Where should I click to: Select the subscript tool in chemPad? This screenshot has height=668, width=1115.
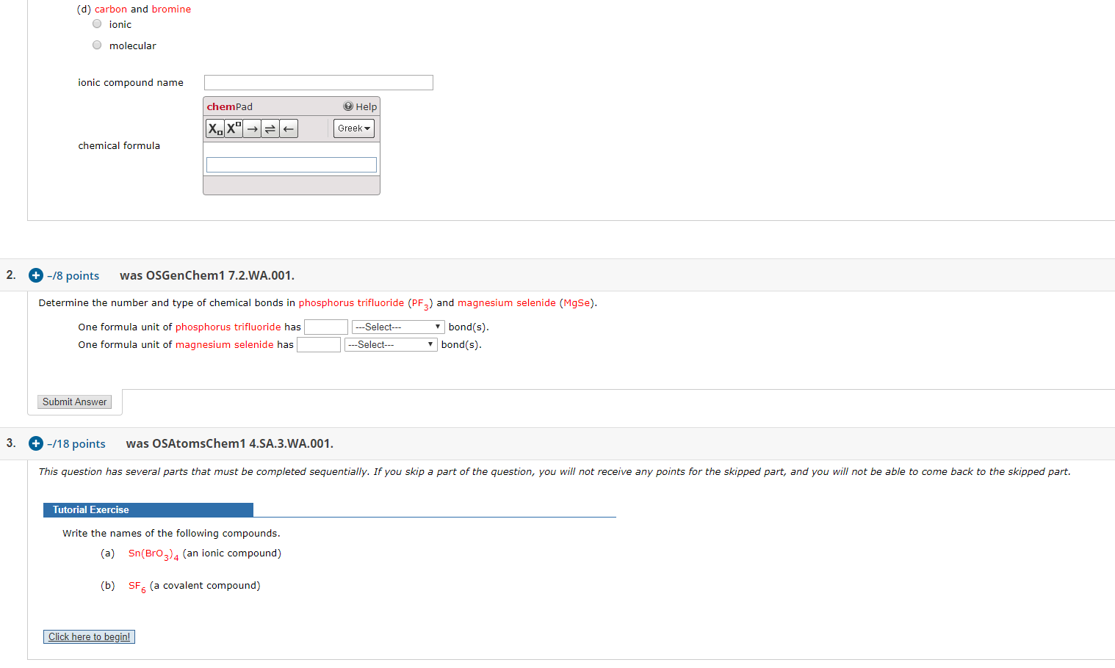click(x=214, y=128)
